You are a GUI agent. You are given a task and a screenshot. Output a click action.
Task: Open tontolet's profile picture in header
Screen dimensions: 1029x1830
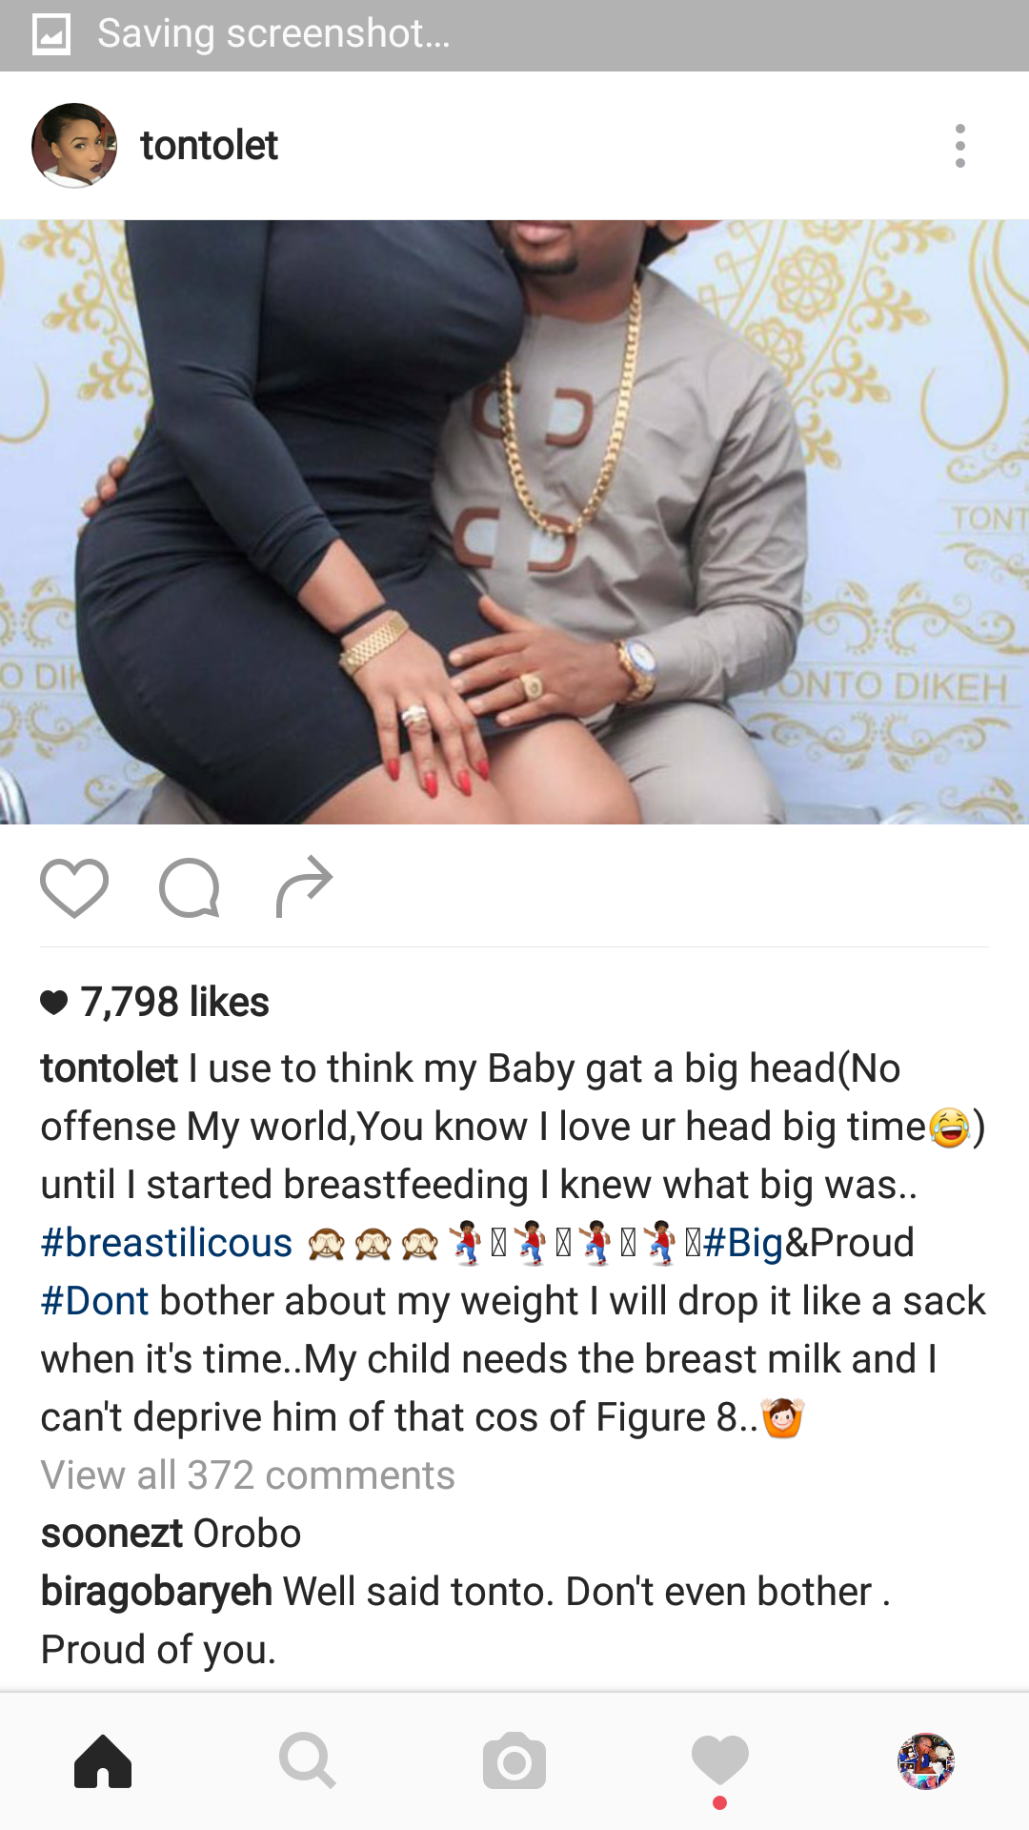pyautogui.click(x=74, y=146)
